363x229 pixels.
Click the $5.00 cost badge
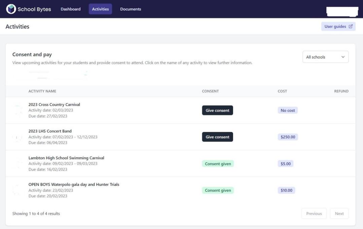coord(286,164)
